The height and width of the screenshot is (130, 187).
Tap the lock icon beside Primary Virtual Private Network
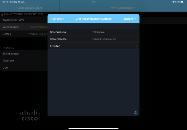tap(2, 14)
